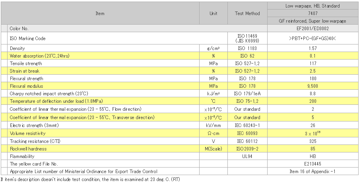The image size is (361, 185).
Task: Click the Low warpage, HB, Standard header
Action: click(x=312, y=6)
